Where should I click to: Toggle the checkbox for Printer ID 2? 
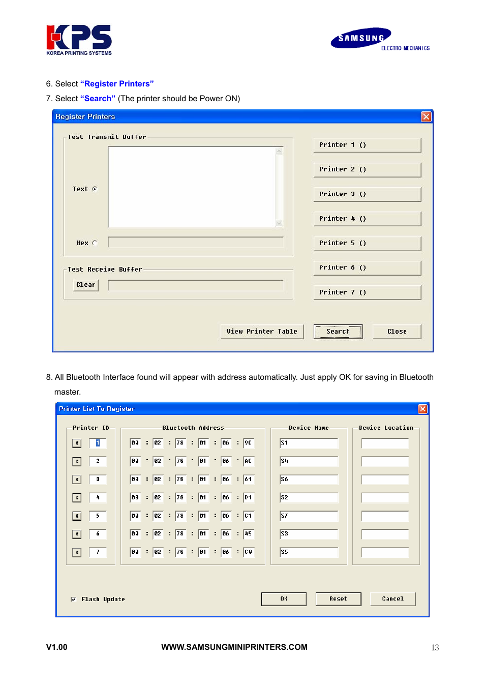77,462
